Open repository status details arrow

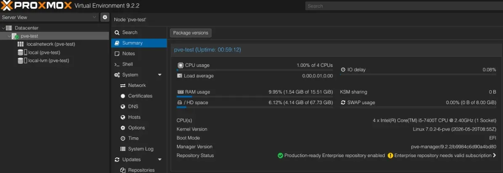click(x=494, y=155)
